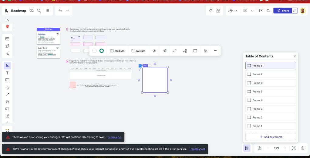Collapse the left toolbar with the up chevron
Image resolution: width=310 pixels, height=158 pixels.
[7, 20]
